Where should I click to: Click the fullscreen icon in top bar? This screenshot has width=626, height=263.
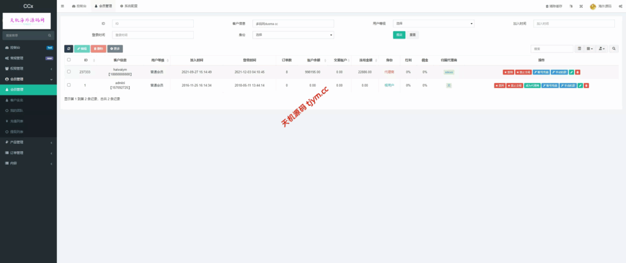pos(581,6)
